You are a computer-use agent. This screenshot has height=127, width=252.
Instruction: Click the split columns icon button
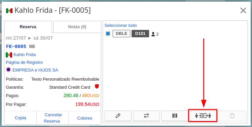tap(175, 116)
